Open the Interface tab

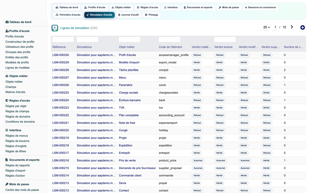tap(171, 8)
